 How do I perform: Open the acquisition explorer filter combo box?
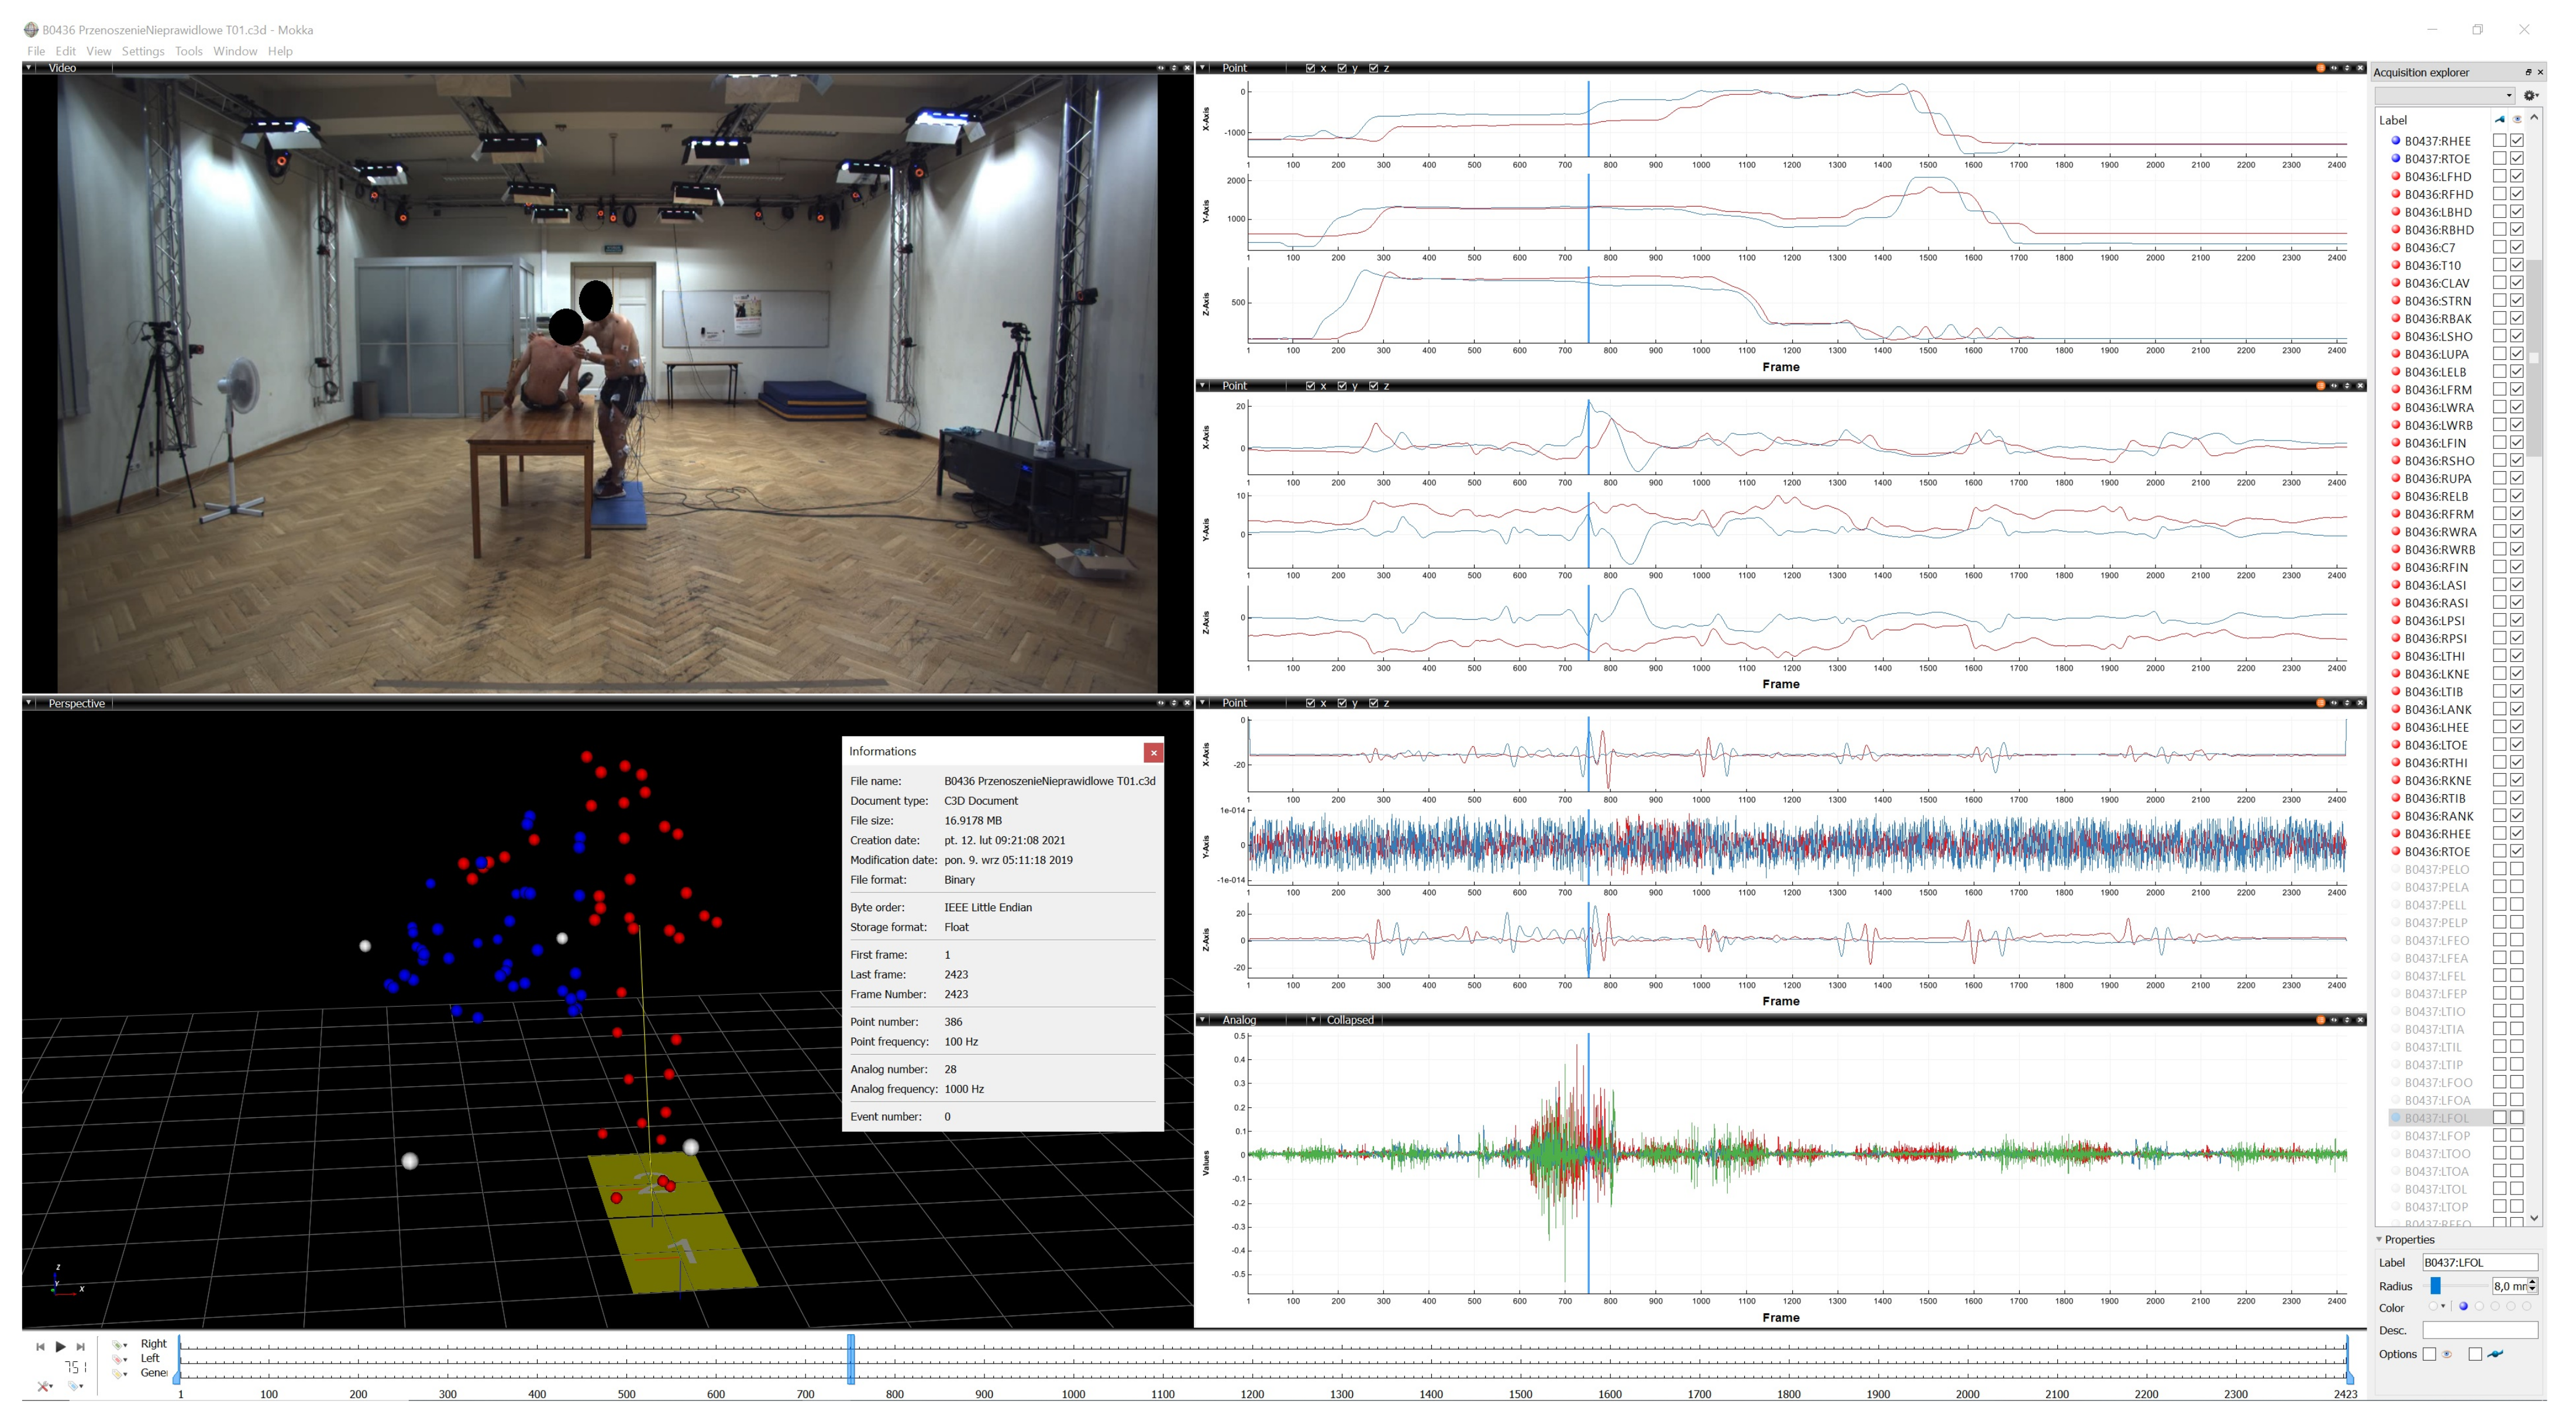(x=2444, y=96)
